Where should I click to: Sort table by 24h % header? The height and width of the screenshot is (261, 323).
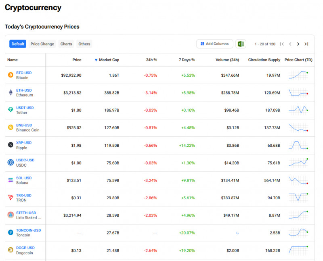coord(151,60)
